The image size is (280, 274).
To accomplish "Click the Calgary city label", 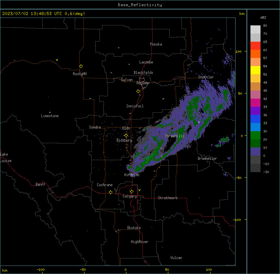I will click(x=130, y=196).
